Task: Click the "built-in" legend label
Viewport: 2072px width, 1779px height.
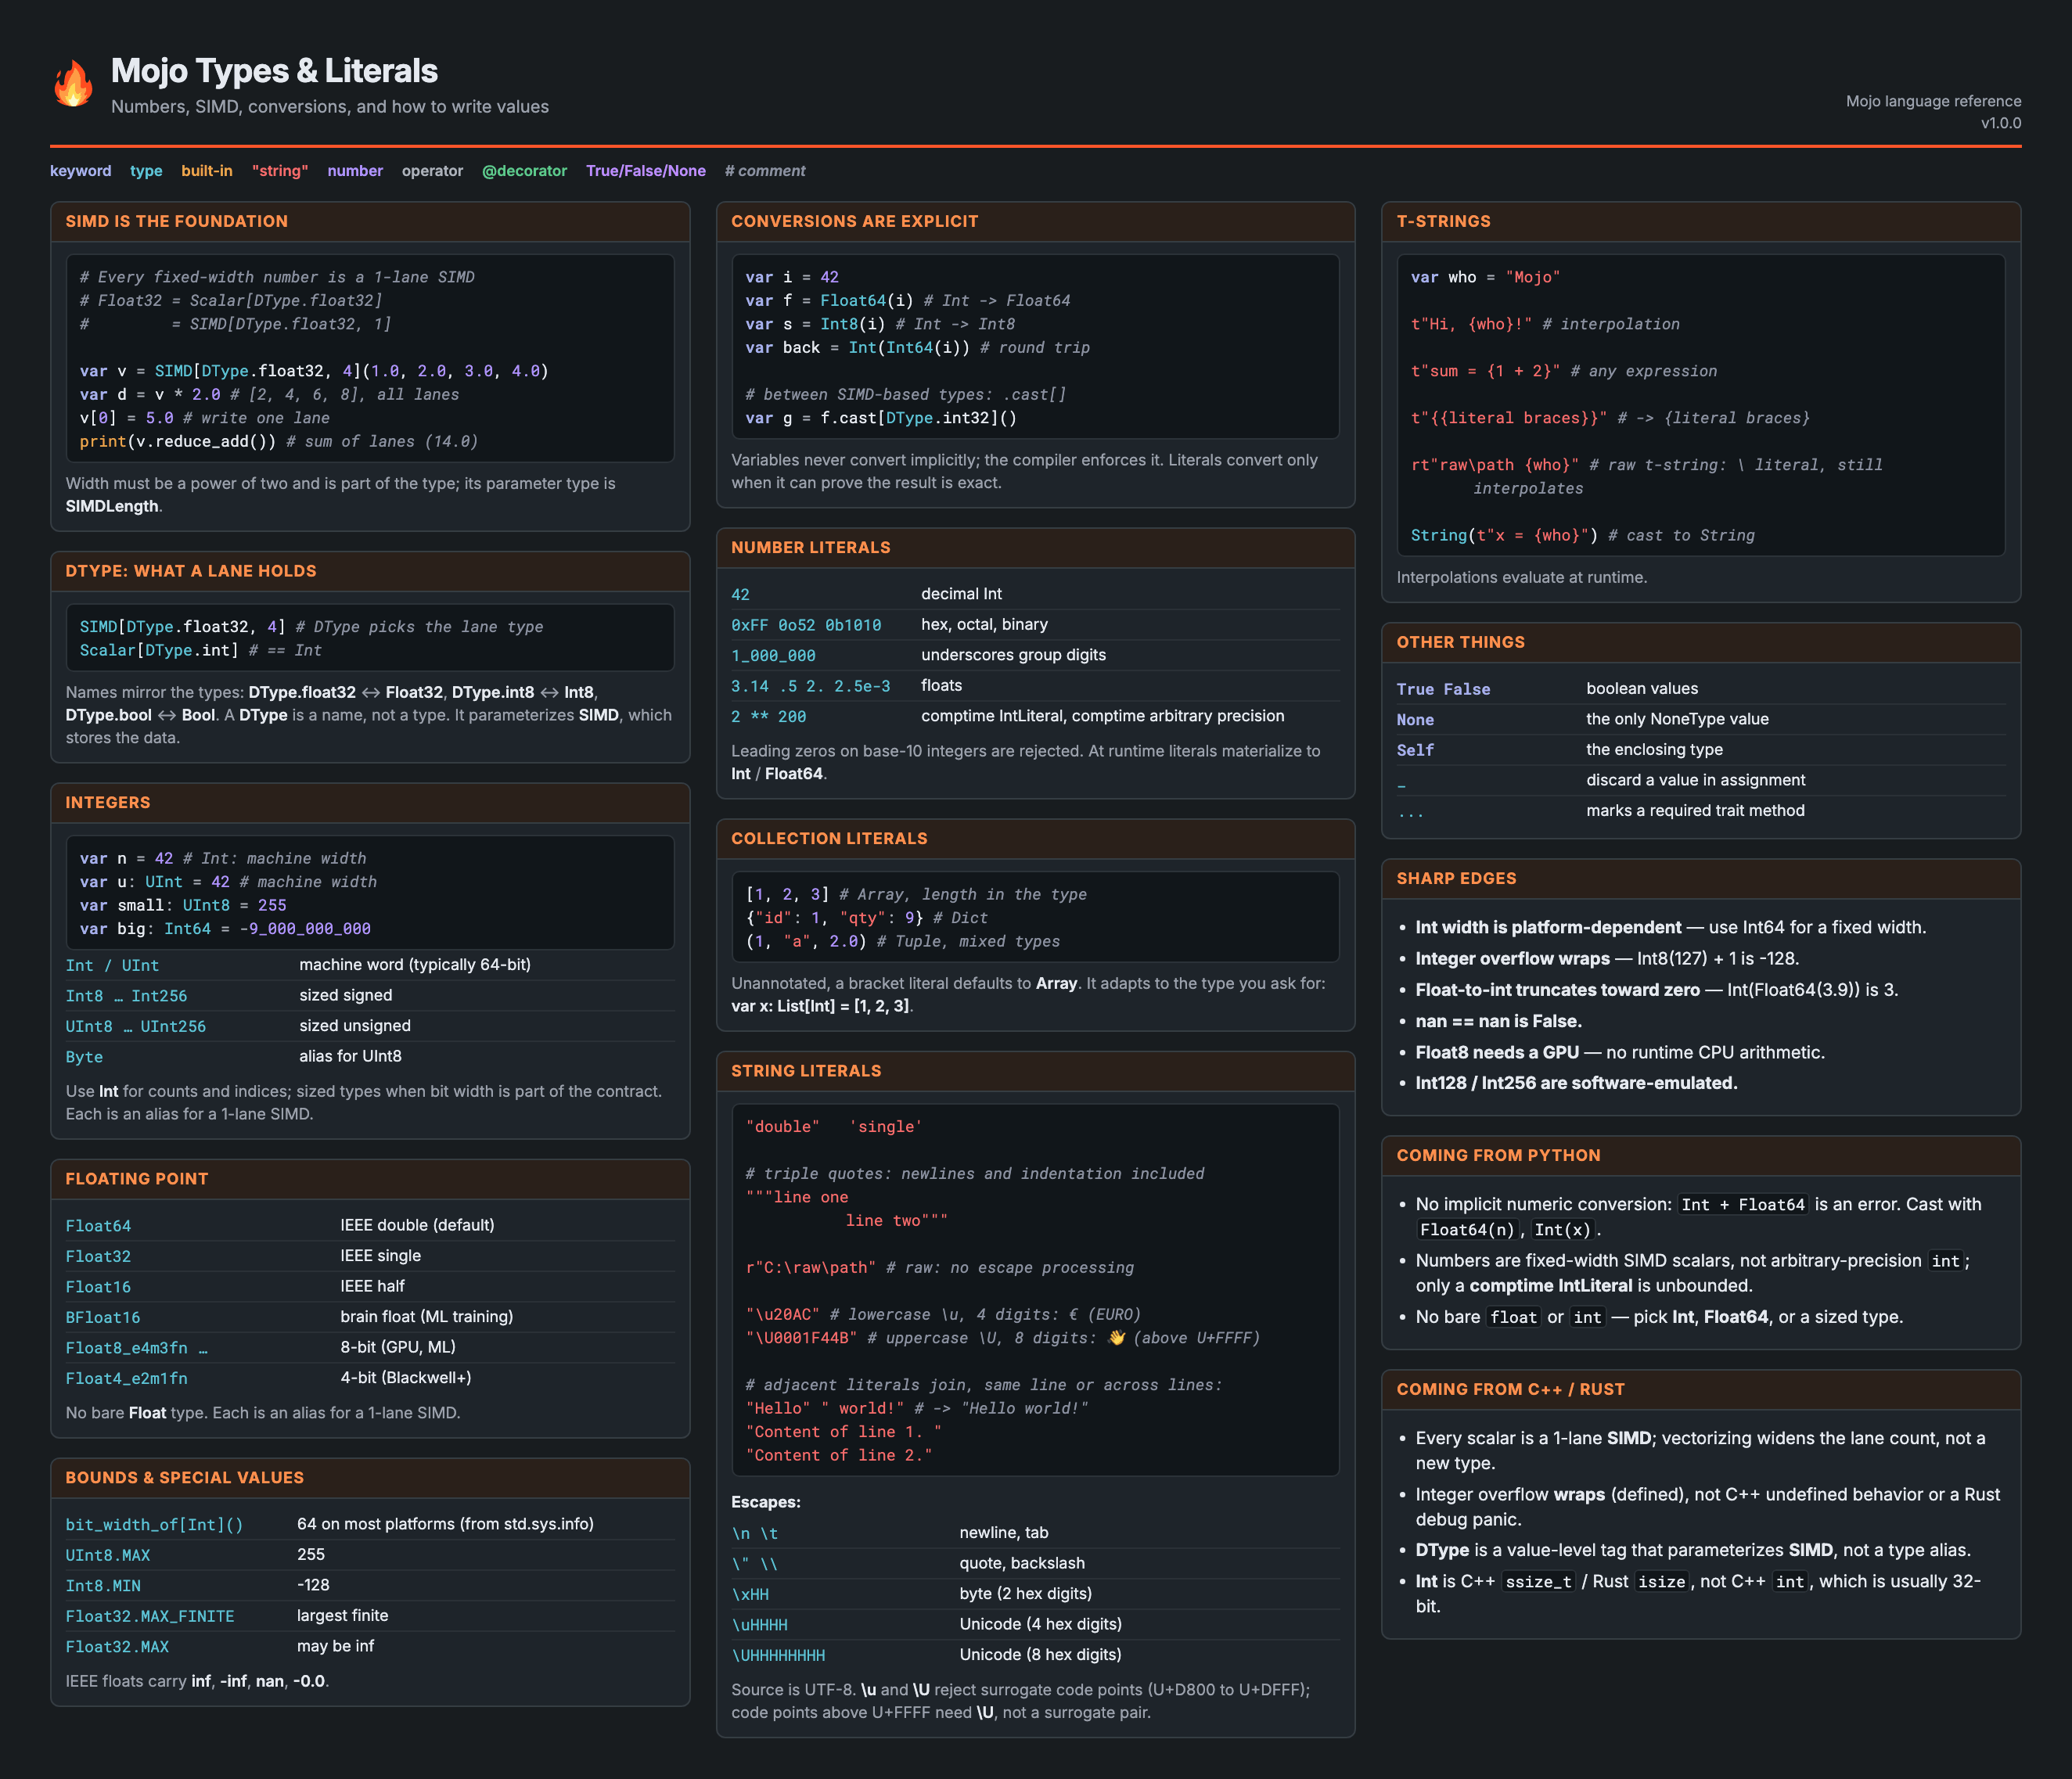Action: point(207,171)
